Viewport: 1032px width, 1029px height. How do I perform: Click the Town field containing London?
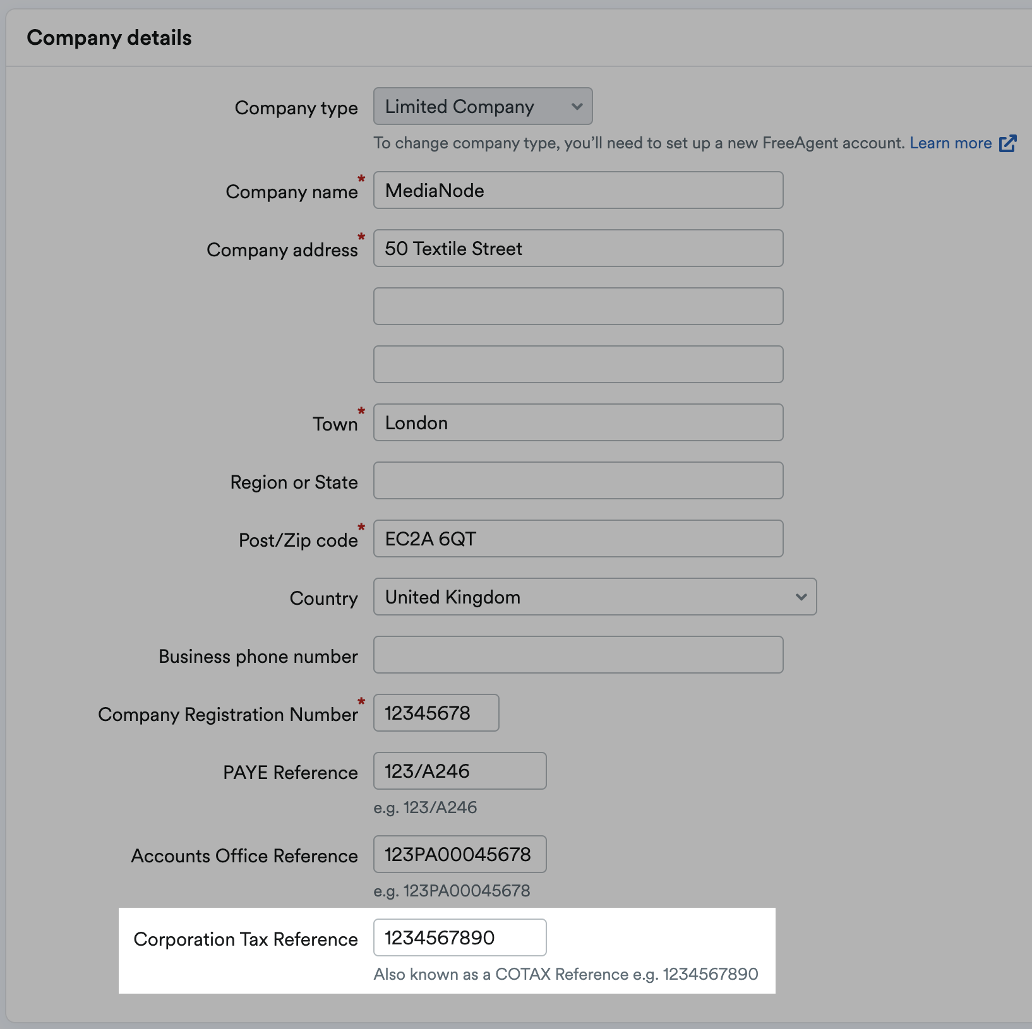point(578,422)
